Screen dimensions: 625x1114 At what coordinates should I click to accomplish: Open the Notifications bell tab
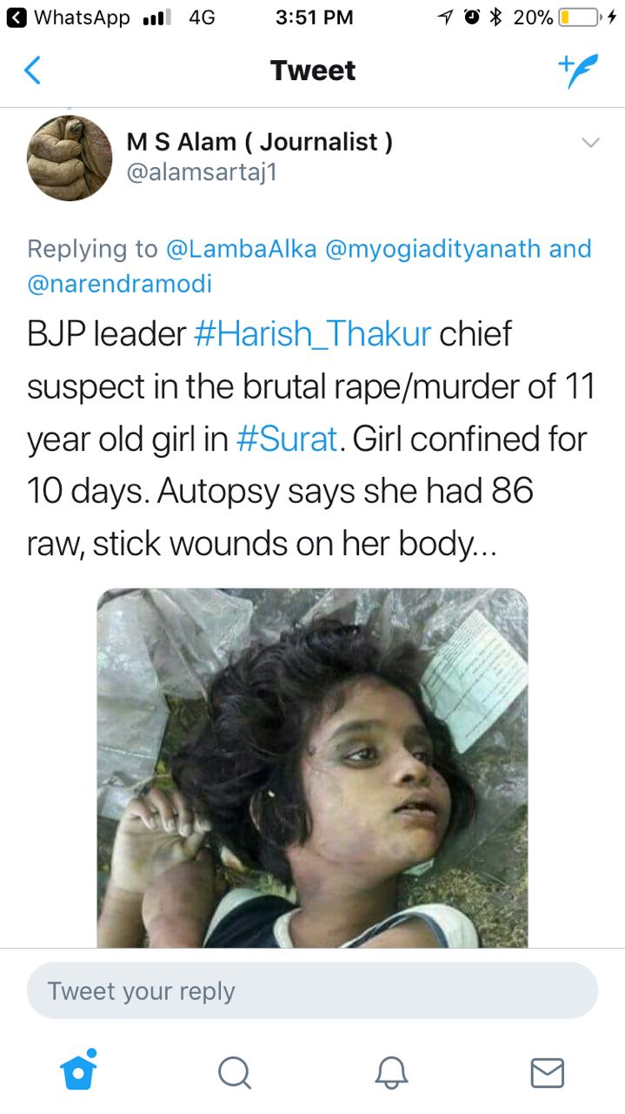[391, 1072]
